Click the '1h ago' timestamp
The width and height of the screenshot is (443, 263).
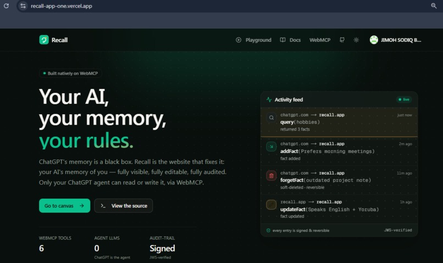pyautogui.click(x=406, y=202)
